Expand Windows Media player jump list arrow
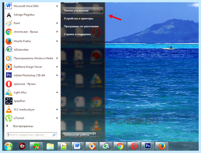Screen dimensions: 201x153 coord(57,58)
